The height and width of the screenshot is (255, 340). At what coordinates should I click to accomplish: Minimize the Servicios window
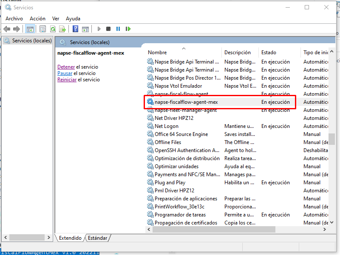(288, 7)
